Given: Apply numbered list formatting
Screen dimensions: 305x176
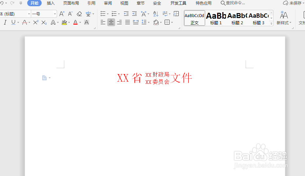Looking at the screenshot, I should click(114, 14).
